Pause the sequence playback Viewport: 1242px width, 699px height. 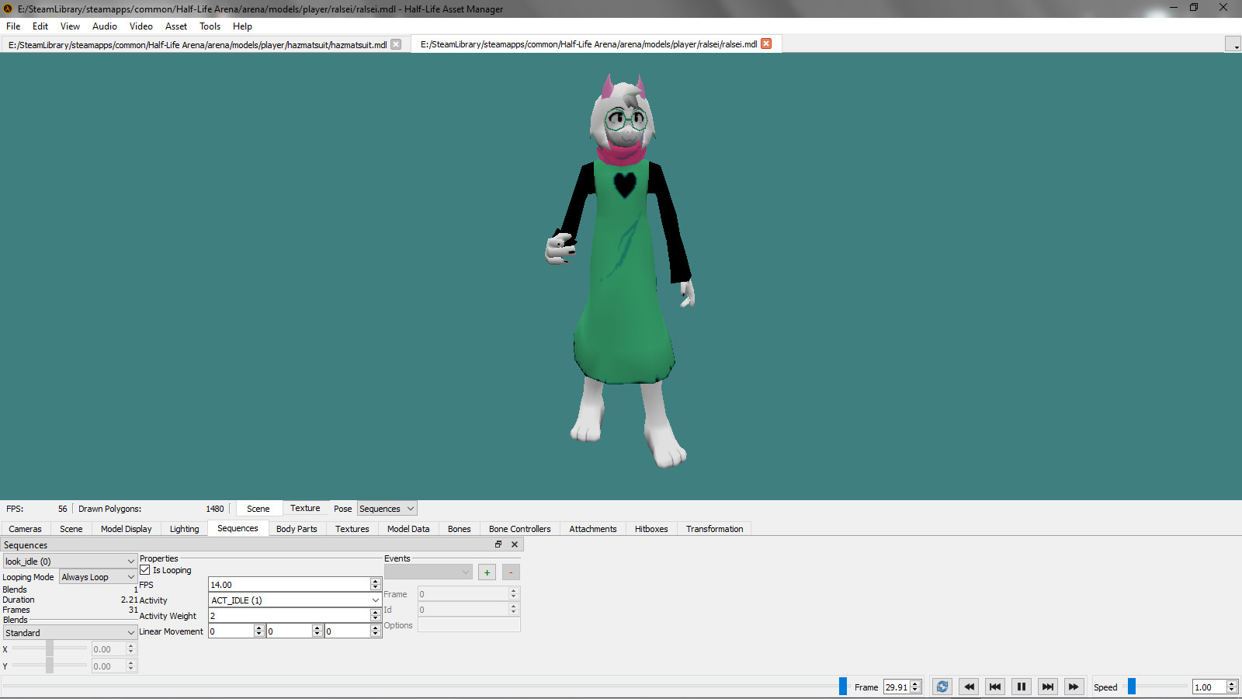click(1022, 687)
